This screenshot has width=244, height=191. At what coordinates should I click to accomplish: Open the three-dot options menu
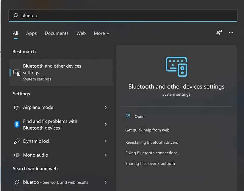click(x=231, y=32)
